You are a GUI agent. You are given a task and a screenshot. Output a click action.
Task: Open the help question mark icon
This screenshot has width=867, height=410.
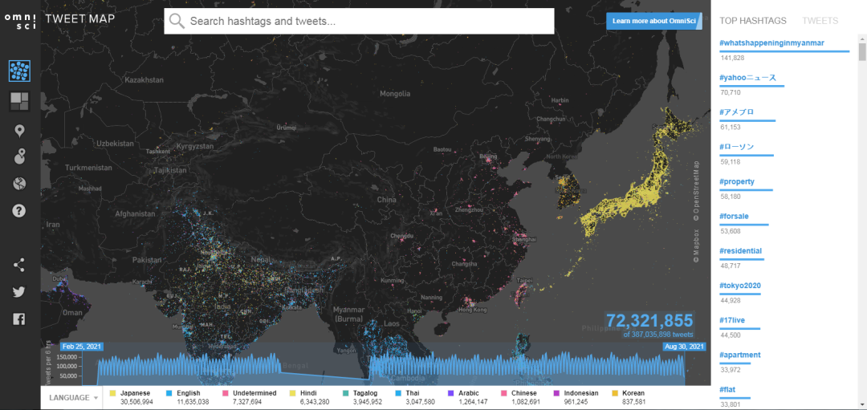pyautogui.click(x=19, y=210)
